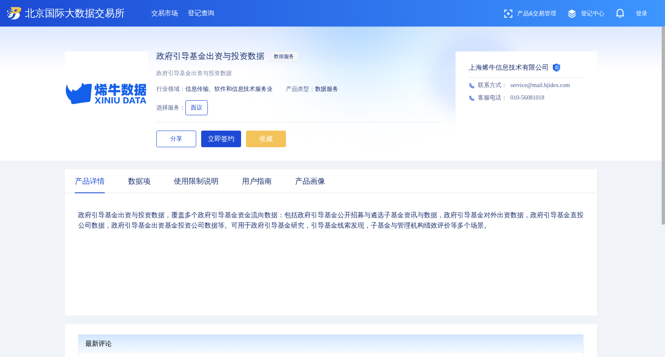Click the 立即签约 button
Screen dimensions: 665x357
(221, 139)
